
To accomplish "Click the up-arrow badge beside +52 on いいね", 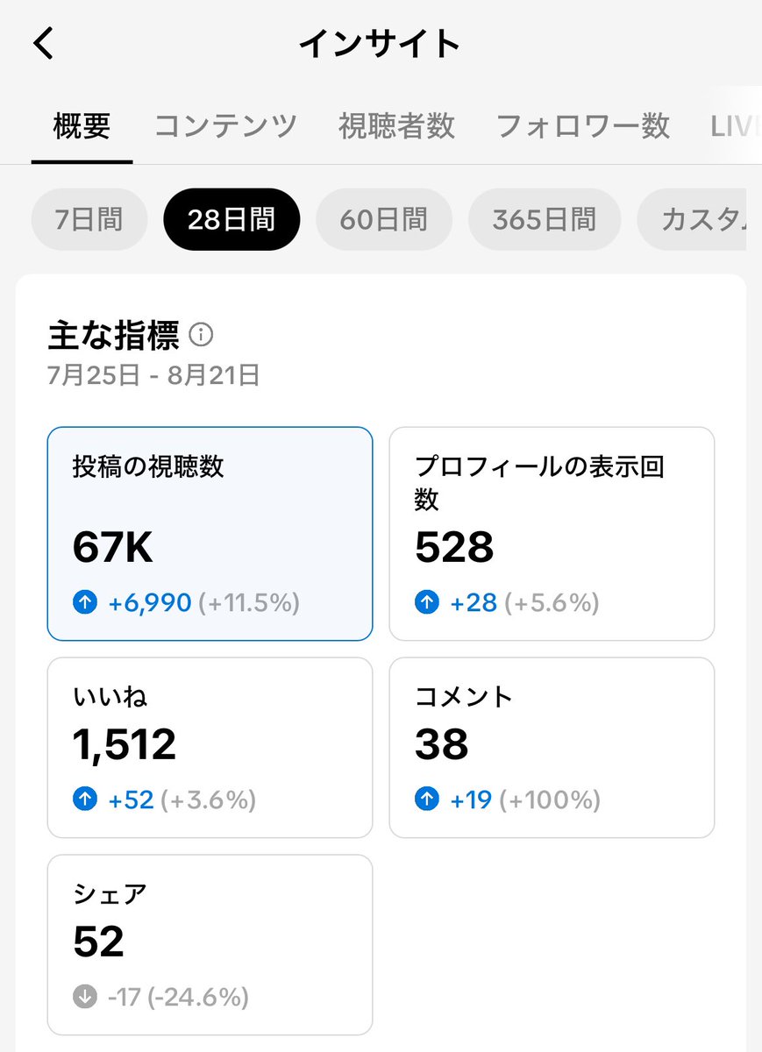I will (85, 800).
